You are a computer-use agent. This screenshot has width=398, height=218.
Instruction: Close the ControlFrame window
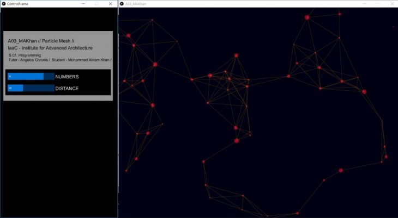click(x=111, y=4)
